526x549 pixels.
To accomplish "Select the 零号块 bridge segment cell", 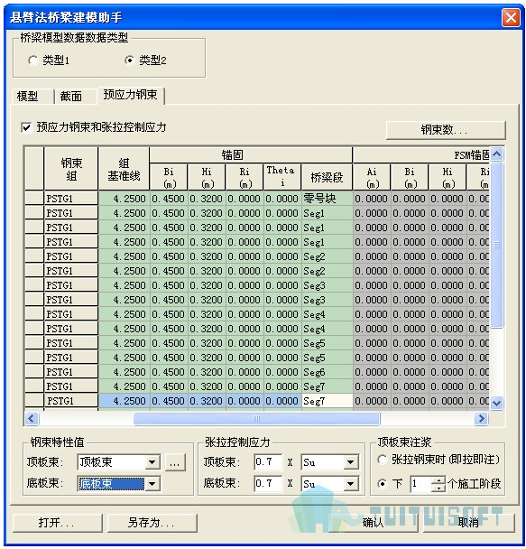I will [327, 199].
